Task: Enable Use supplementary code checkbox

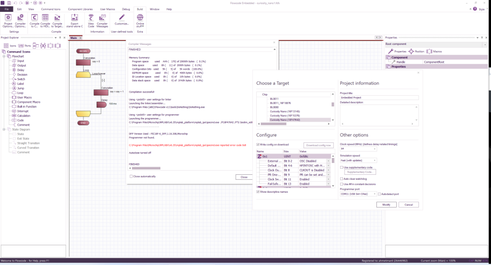Action: pyautogui.click(x=342, y=167)
